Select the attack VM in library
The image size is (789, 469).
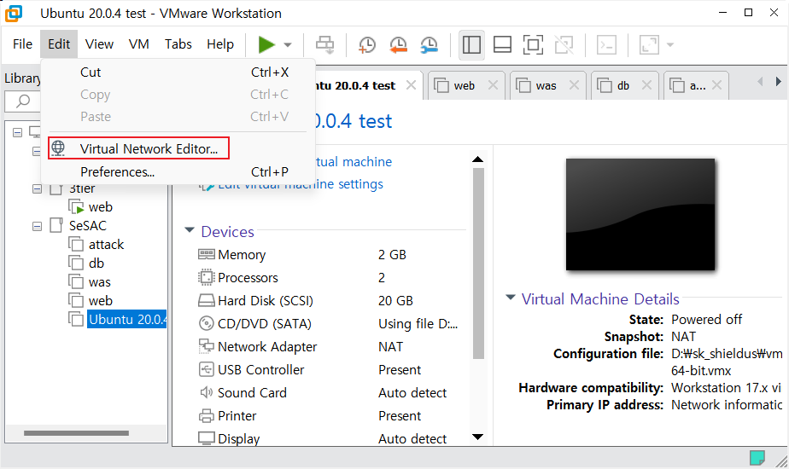(106, 244)
